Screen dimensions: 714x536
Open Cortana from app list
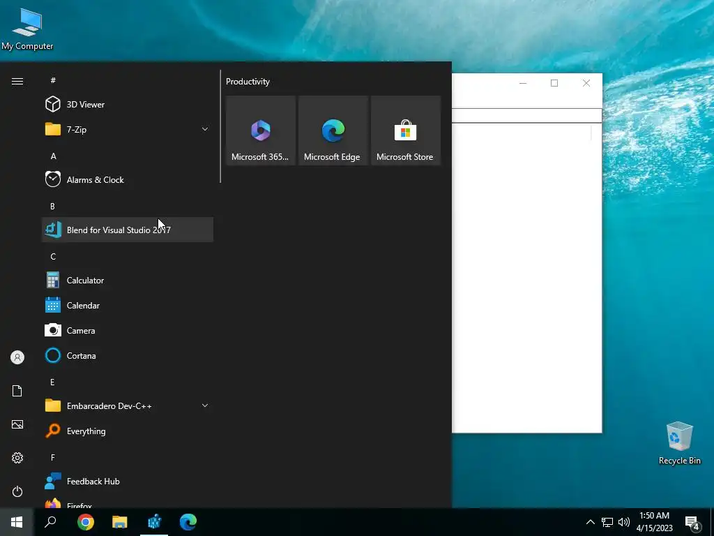pos(128,355)
